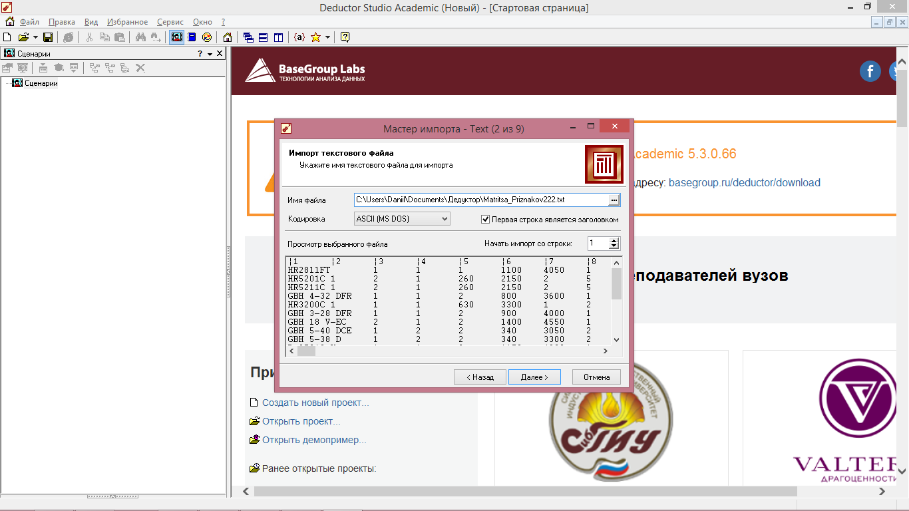Click the third icon in the Сценарии toolbar
This screenshot has height=511, width=909.
coord(43,68)
